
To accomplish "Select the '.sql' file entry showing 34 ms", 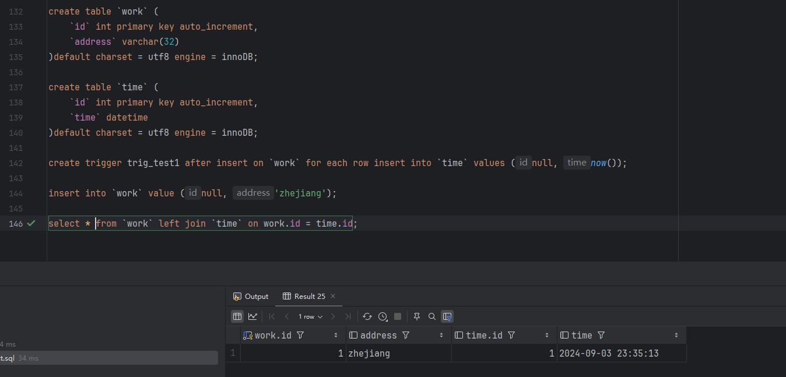I will [109, 358].
